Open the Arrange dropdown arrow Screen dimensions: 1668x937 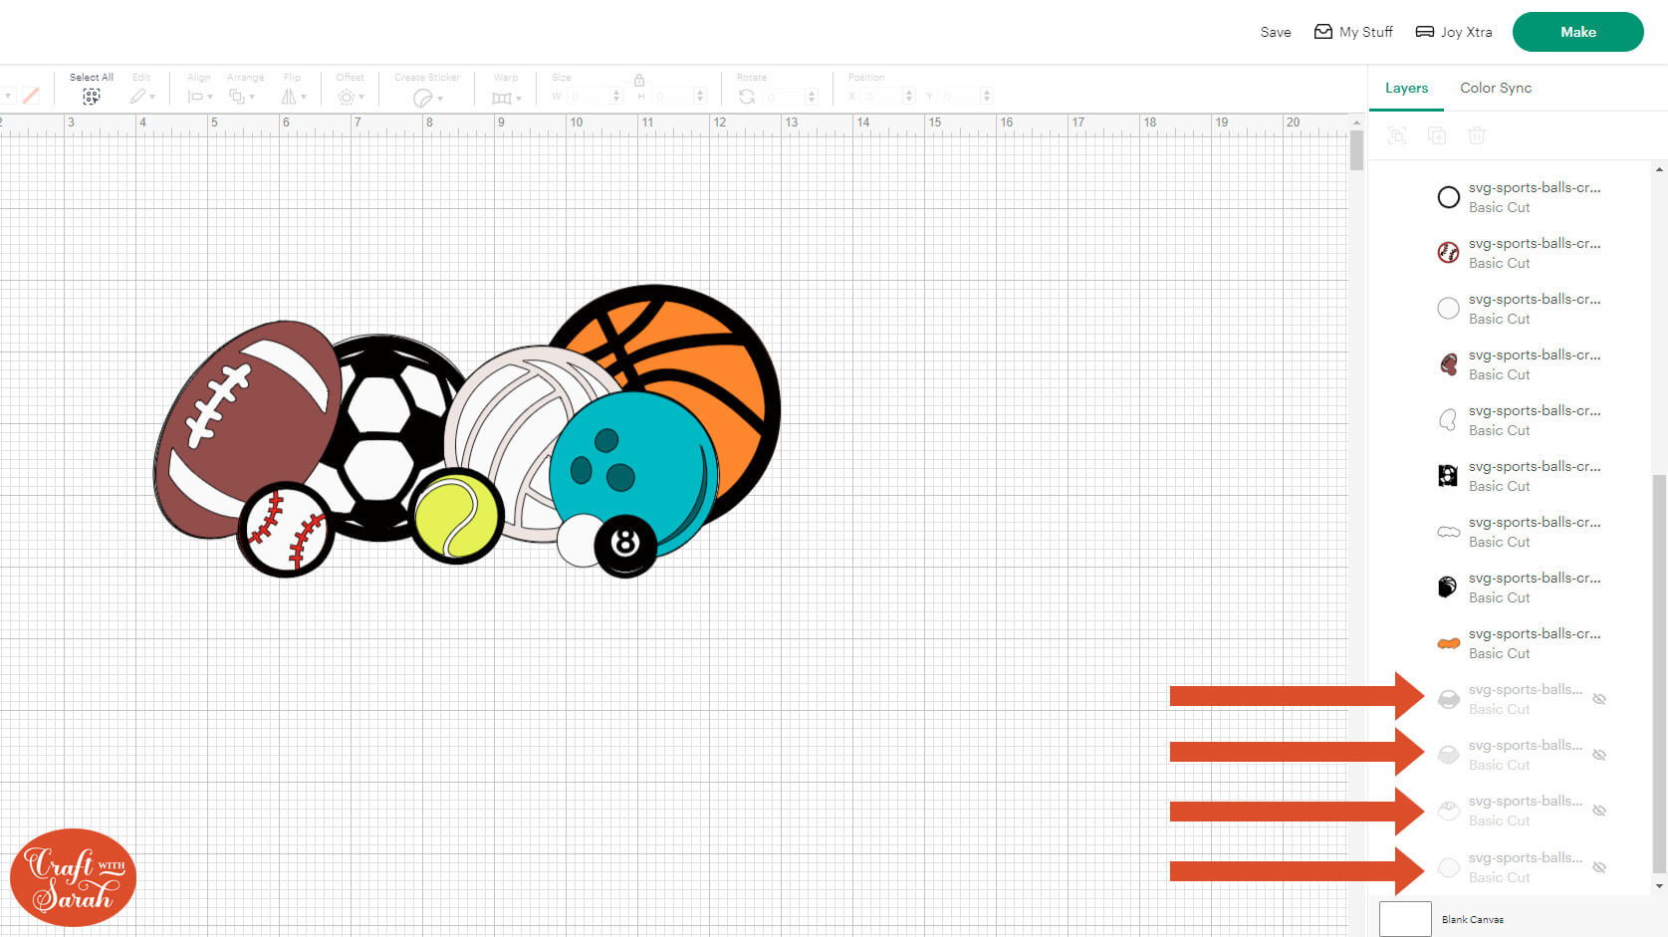(x=252, y=98)
